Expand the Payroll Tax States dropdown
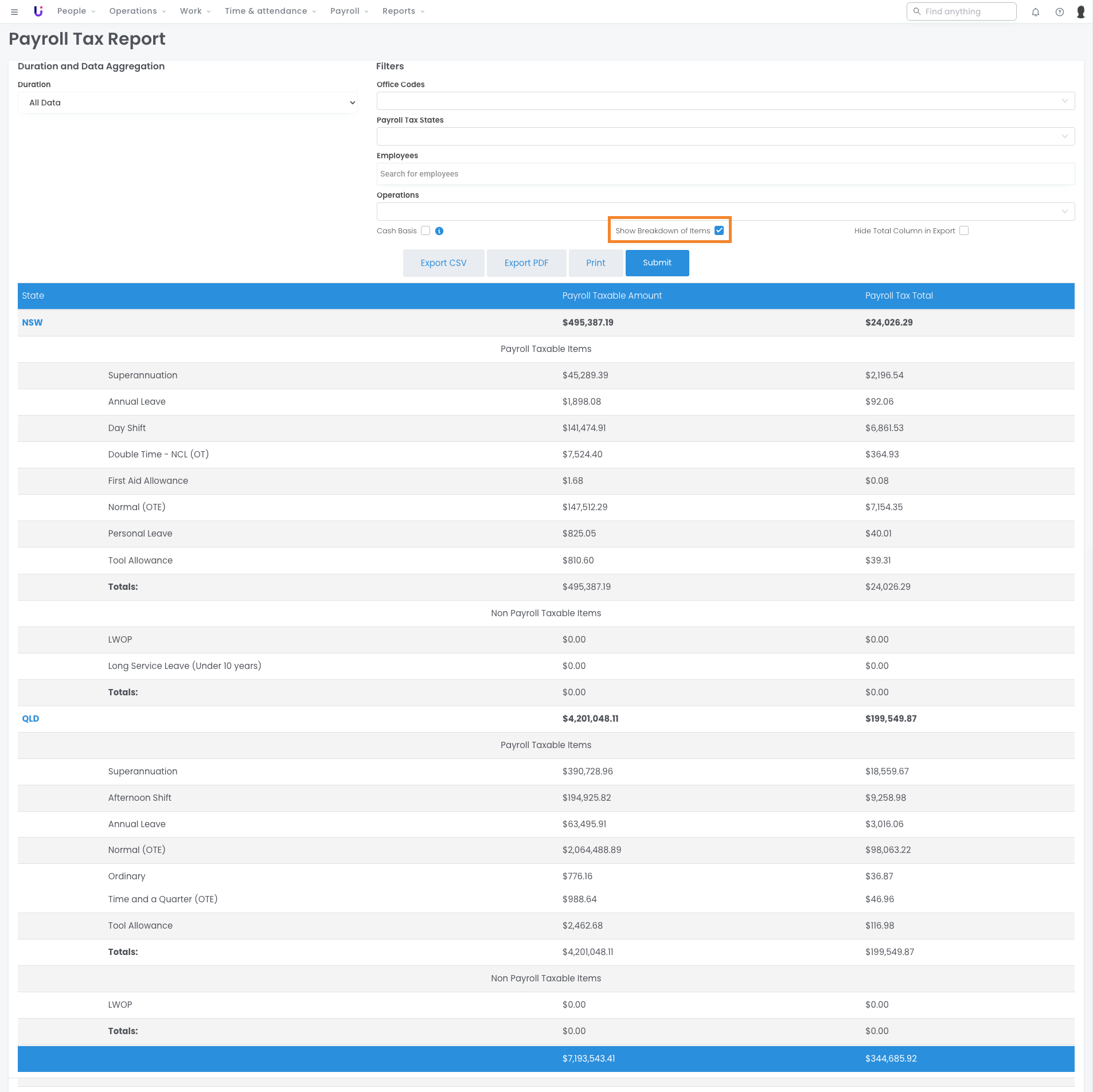This screenshot has height=1092, width=1093. pos(725,136)
